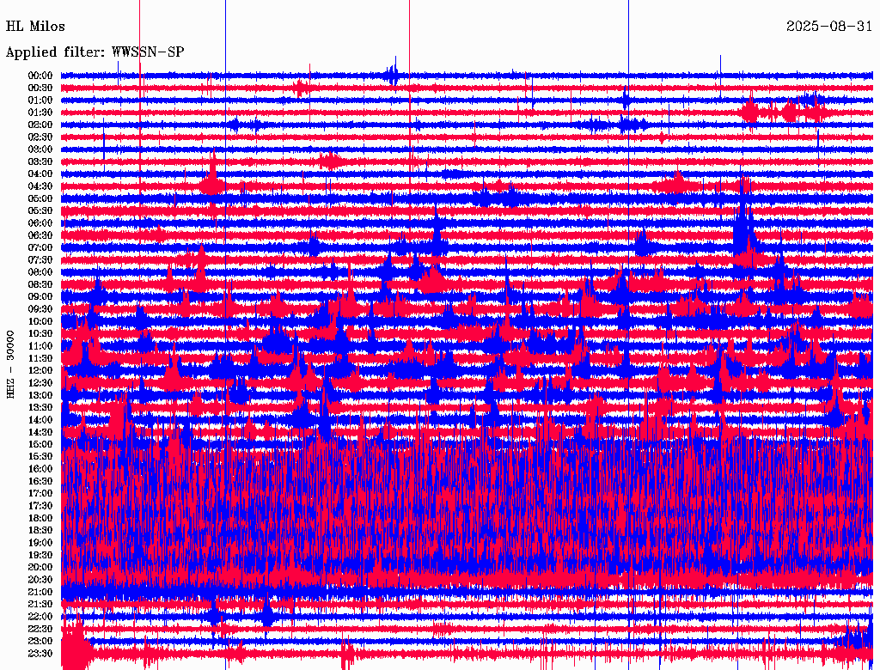The image size is (880, 670).
Task: Select the 18:00 time row label
Action: [x=40, y=518]
